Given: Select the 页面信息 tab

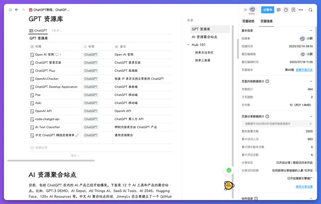Looking at the screenshot, I should pyautogui.click(x=266, y=21).
